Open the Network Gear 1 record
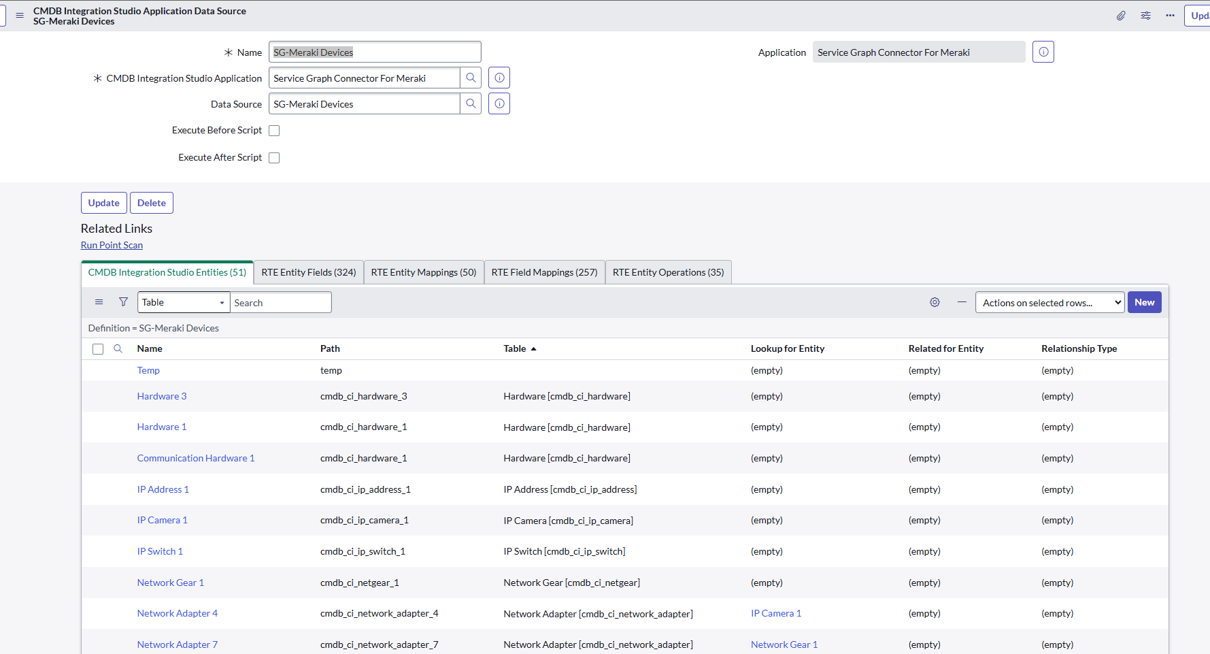 coord(170,582)
